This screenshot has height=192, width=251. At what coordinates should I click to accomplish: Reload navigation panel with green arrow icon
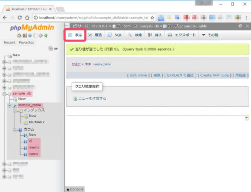(46, 36)
